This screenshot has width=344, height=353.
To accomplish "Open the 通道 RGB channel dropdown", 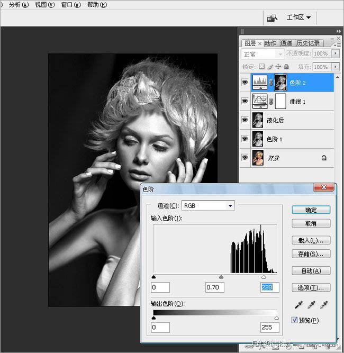I will [208, 205].
